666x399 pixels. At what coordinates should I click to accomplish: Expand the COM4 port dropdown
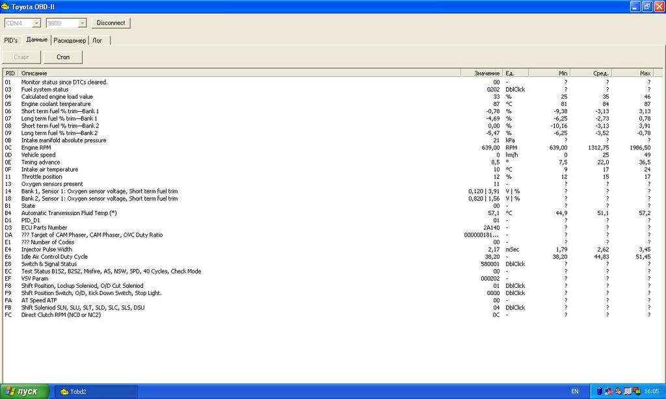tap(36, 23)
